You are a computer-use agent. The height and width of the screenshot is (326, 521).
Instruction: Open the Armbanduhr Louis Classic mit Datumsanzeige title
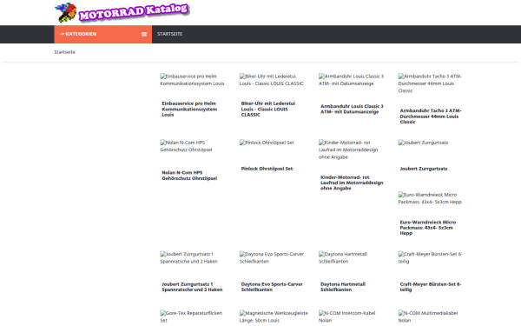click(x=352, y=110)
